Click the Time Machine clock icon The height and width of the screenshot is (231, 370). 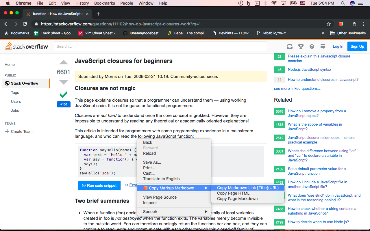coord(240,3)
